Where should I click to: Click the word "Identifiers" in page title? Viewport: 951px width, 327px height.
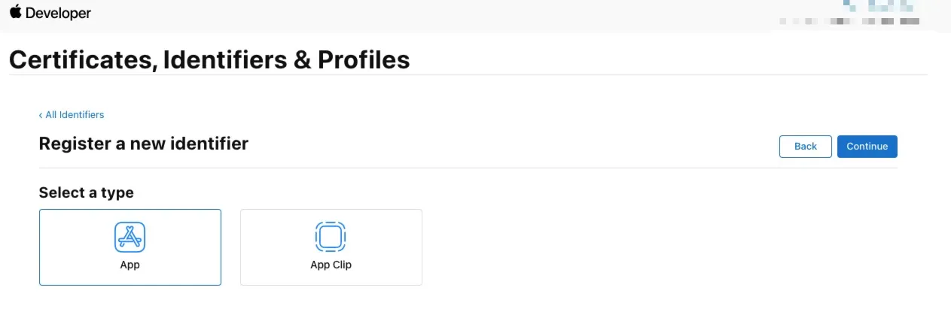pos(224,59)
